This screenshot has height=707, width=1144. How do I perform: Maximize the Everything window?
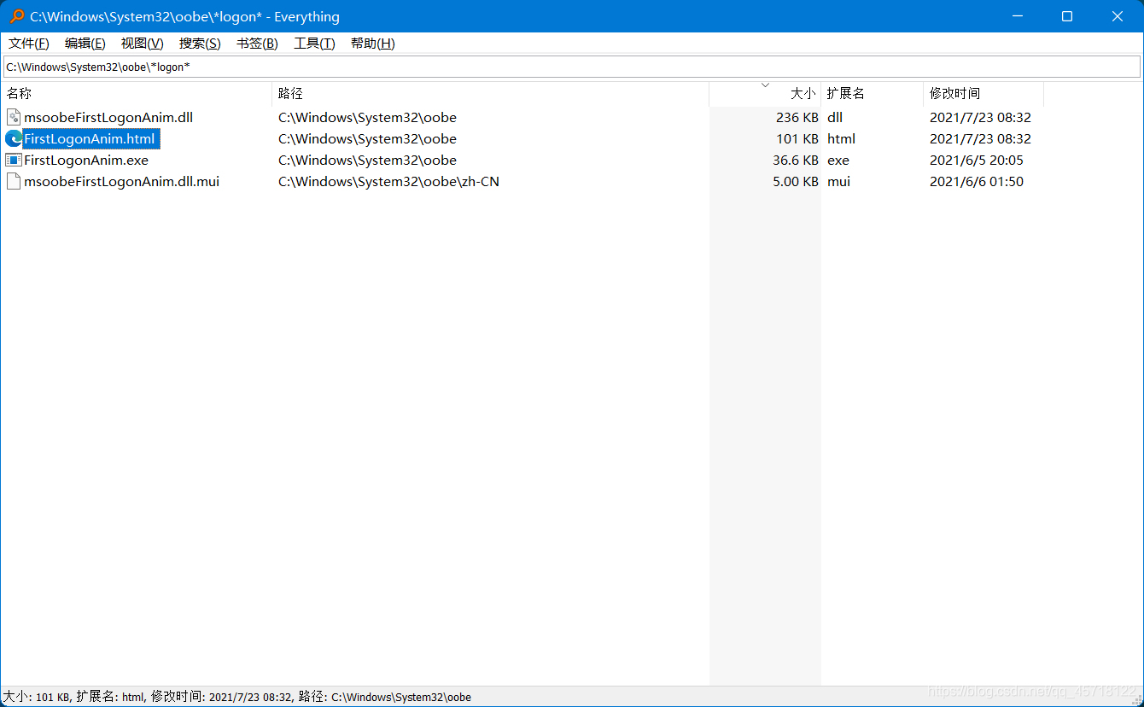1067,16
